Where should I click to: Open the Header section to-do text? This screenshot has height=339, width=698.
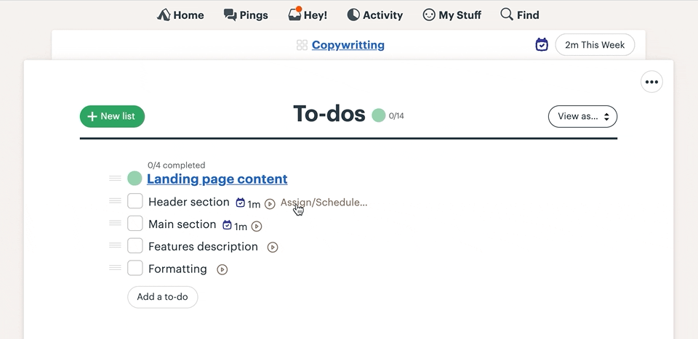[189, 202]
